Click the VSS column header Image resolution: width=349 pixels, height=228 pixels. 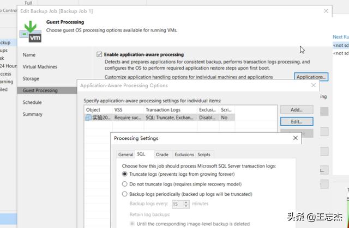(128, 110)
